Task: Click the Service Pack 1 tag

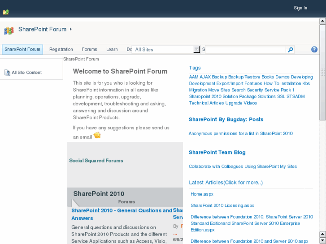Action: (279, 90)
